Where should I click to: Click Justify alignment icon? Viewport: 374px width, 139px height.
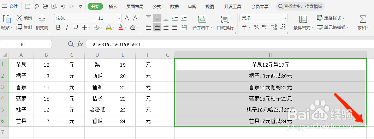tap(175, 28)
